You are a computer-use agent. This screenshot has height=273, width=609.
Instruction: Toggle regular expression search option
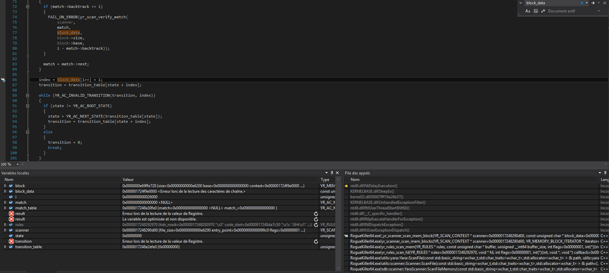543,11
